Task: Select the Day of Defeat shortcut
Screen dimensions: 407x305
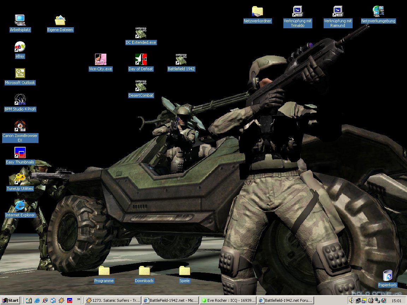Action: point(141,62)
